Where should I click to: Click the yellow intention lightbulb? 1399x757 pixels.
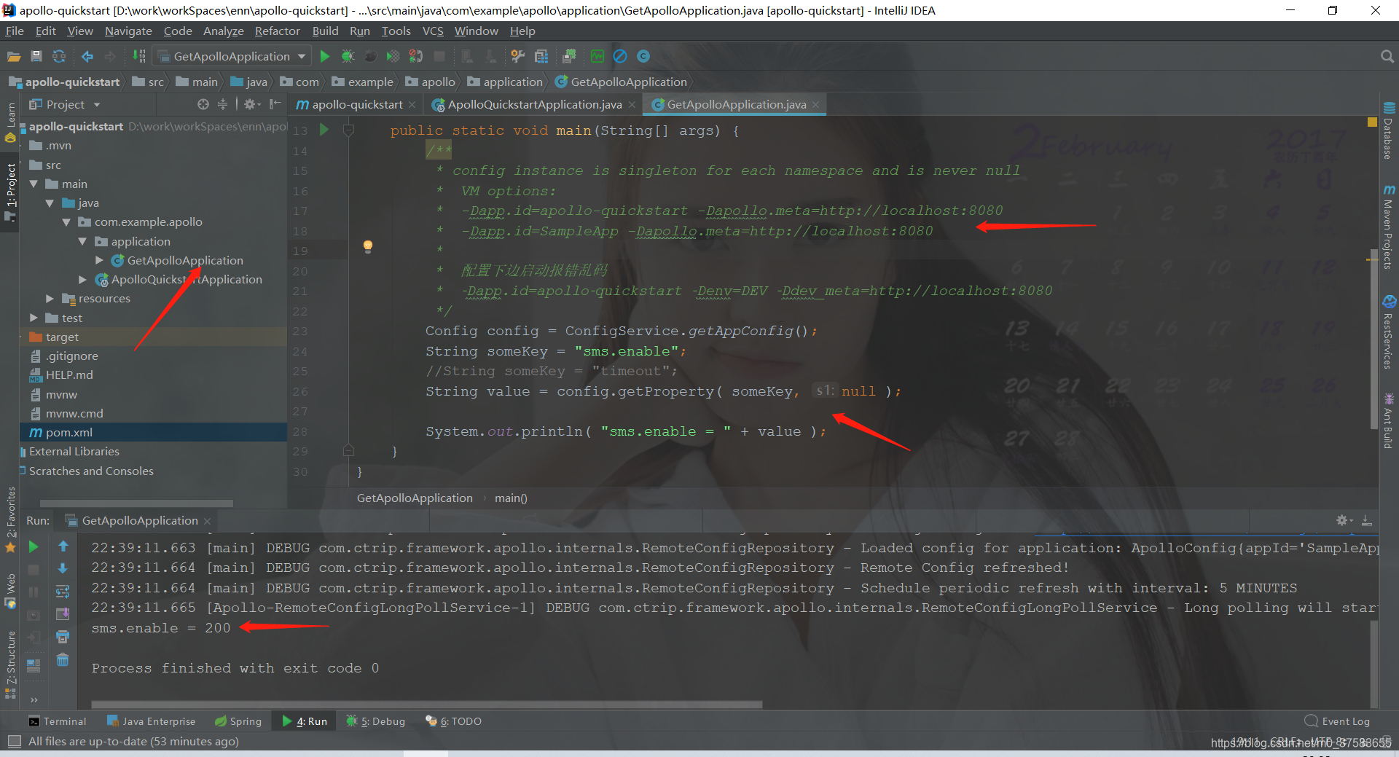368,246
